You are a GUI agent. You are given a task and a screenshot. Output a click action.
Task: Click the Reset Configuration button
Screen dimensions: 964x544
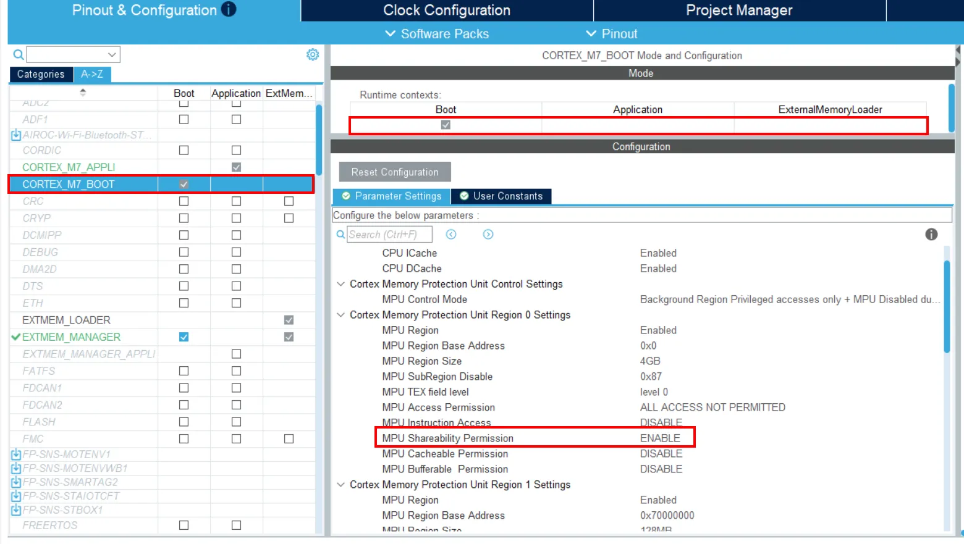coord(395,172)
